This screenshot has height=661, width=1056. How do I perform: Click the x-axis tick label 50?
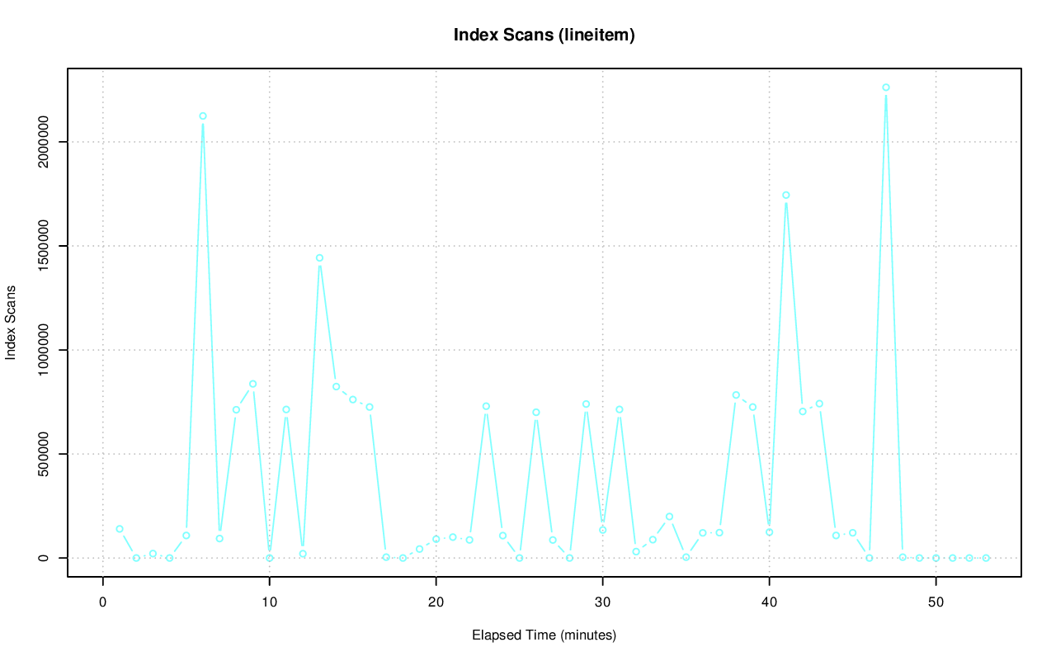pos(936,603)
